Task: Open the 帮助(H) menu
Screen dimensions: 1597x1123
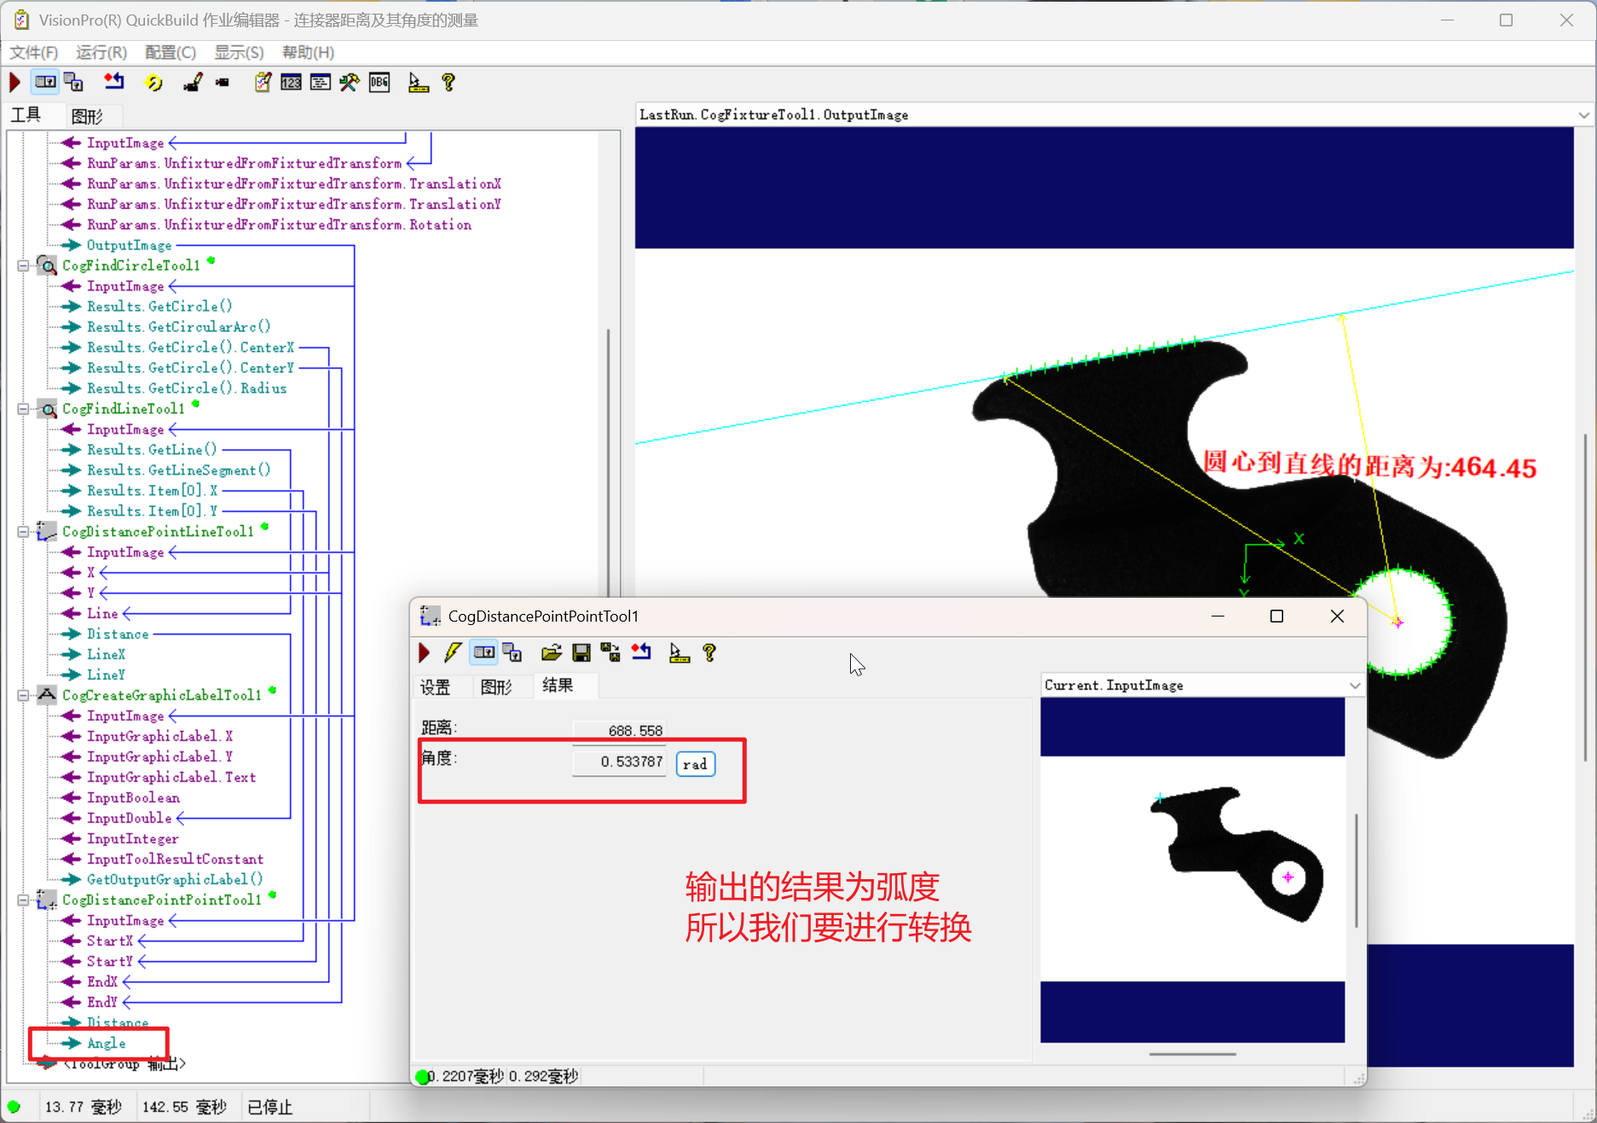Action: 308,53
